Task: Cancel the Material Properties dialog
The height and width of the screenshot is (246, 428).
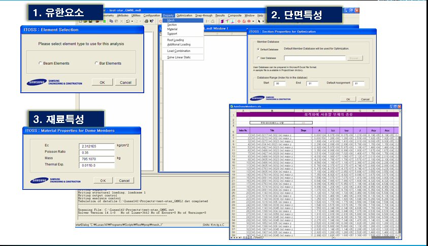Action: tap(125, 180)
